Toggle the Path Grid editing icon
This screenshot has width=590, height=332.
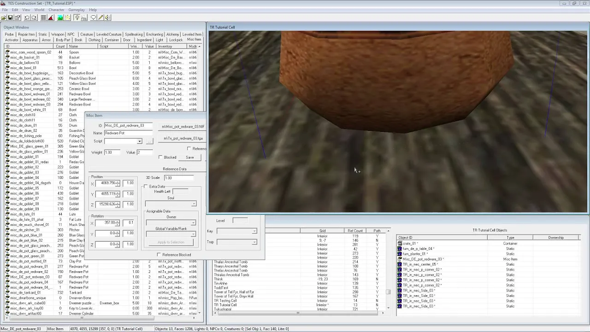pos(68,18)
